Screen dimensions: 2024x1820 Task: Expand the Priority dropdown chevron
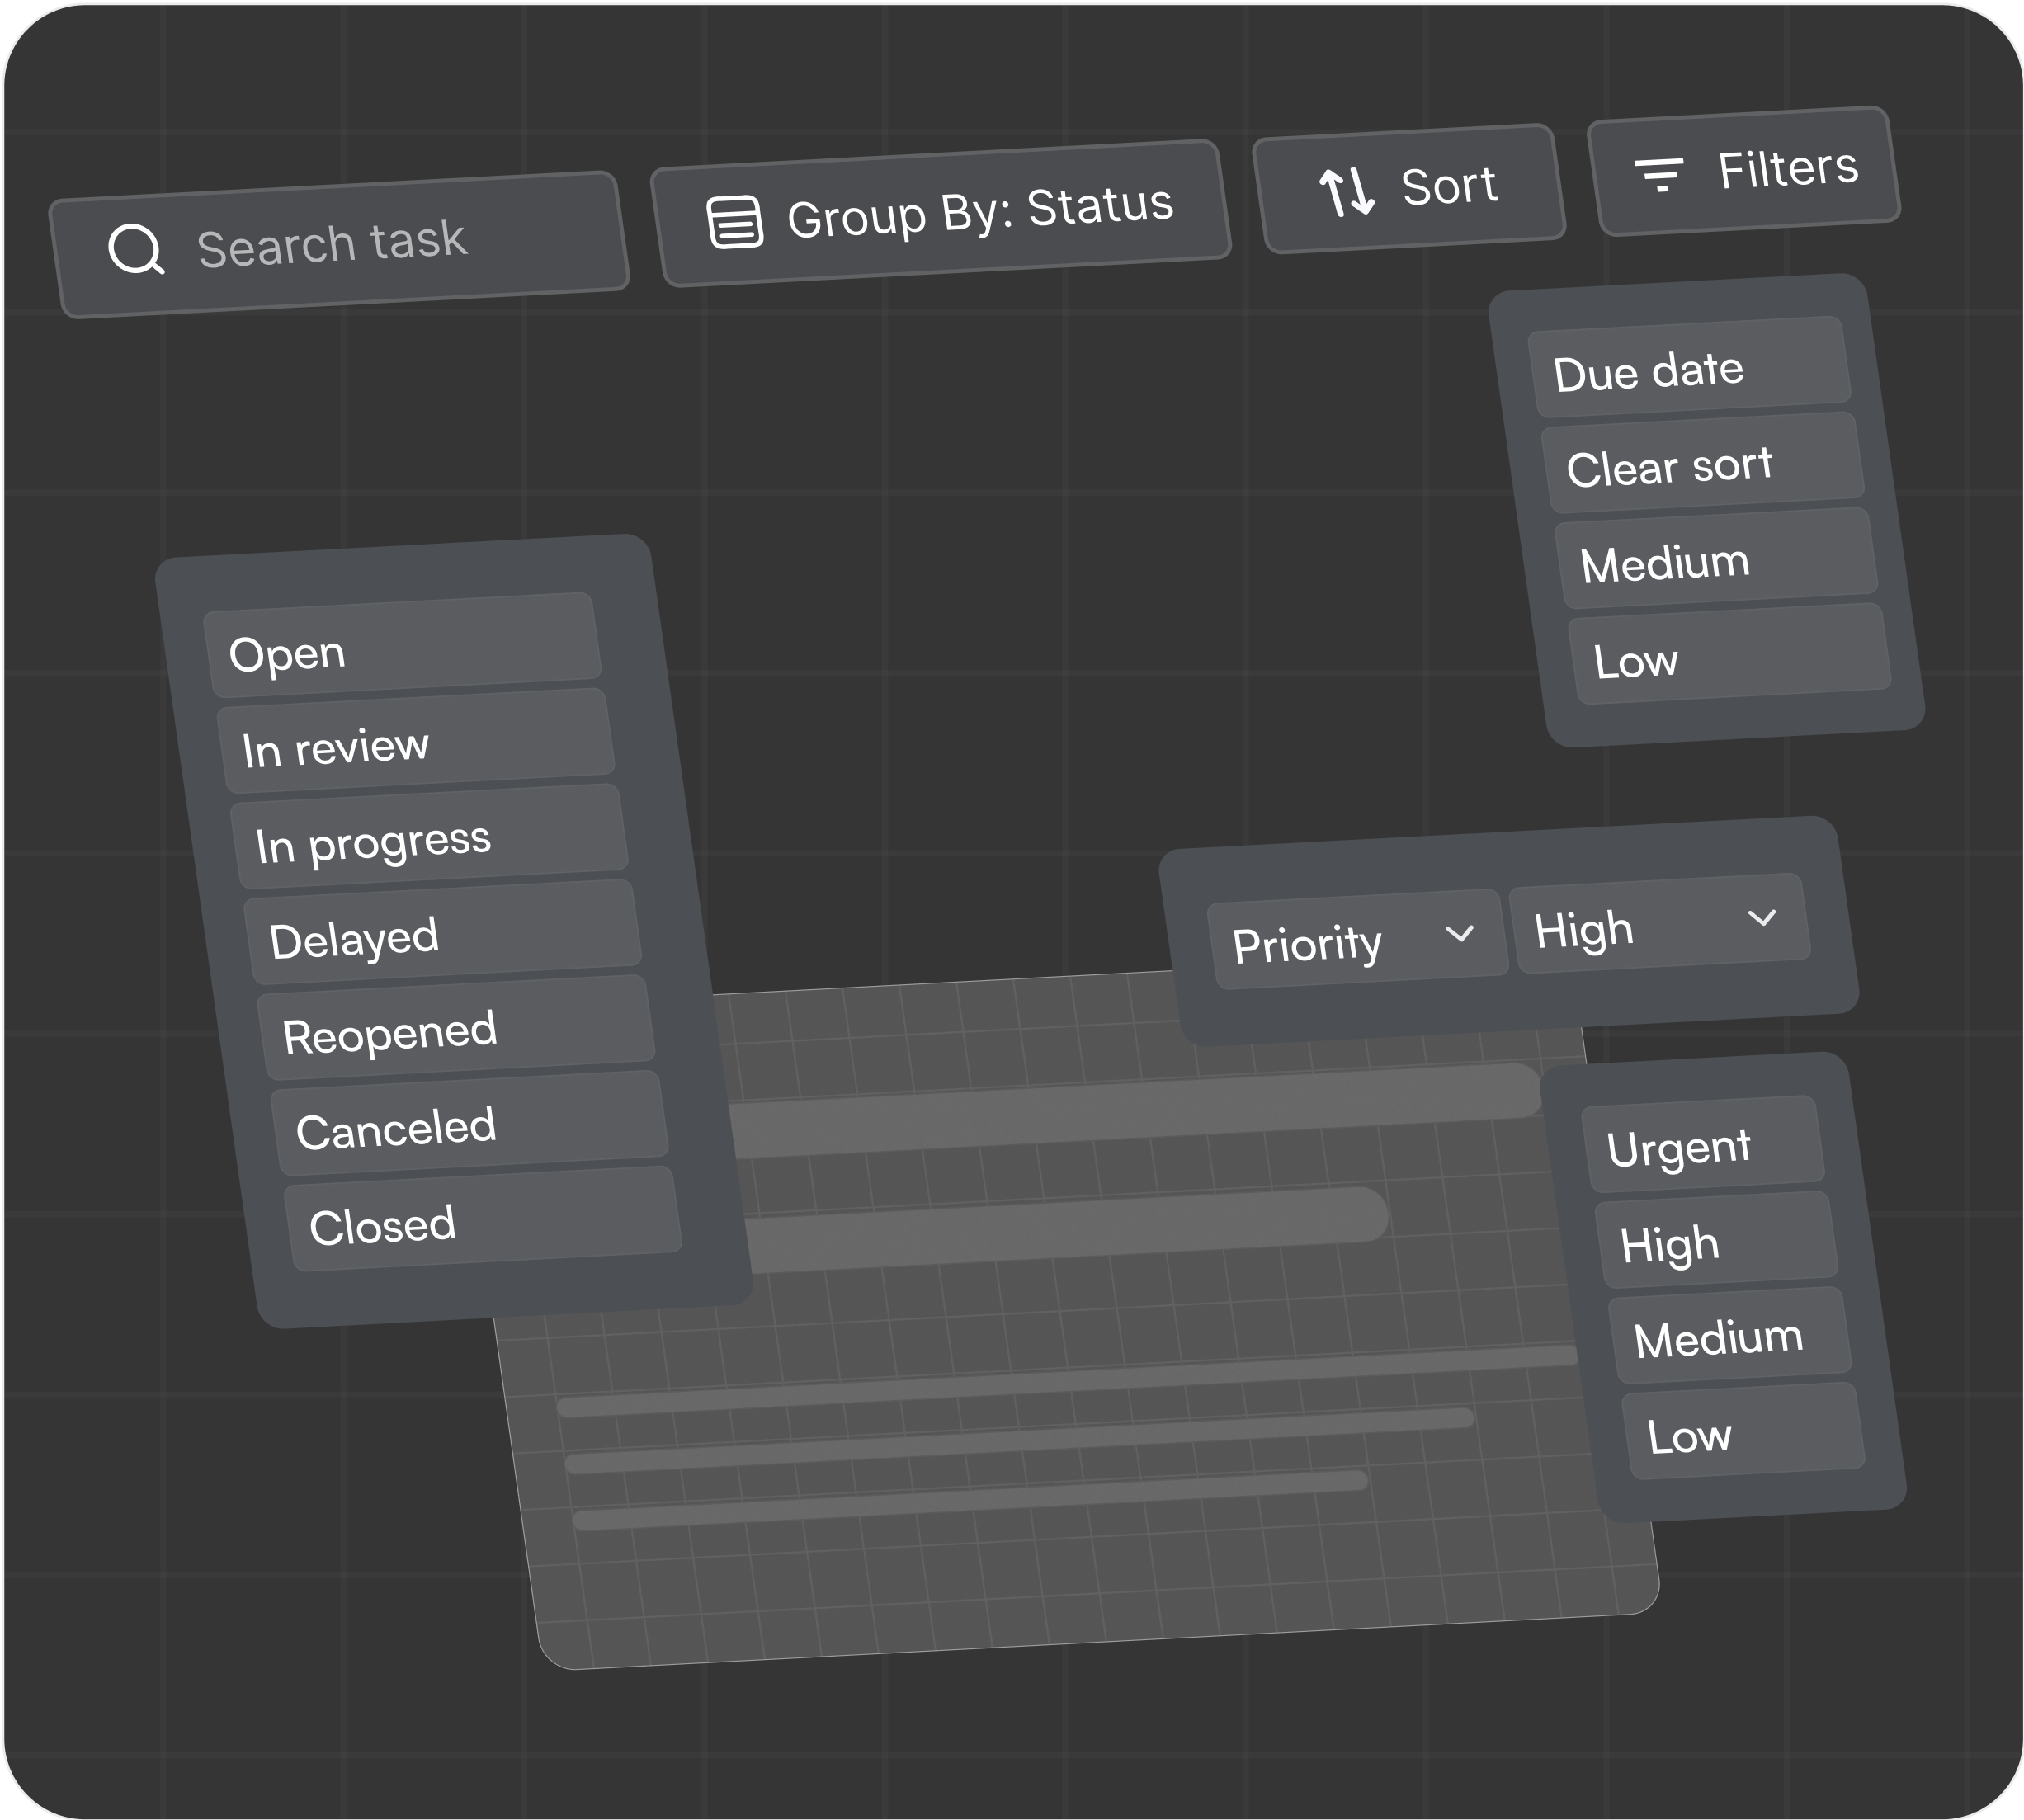[x=1459, y=933]
